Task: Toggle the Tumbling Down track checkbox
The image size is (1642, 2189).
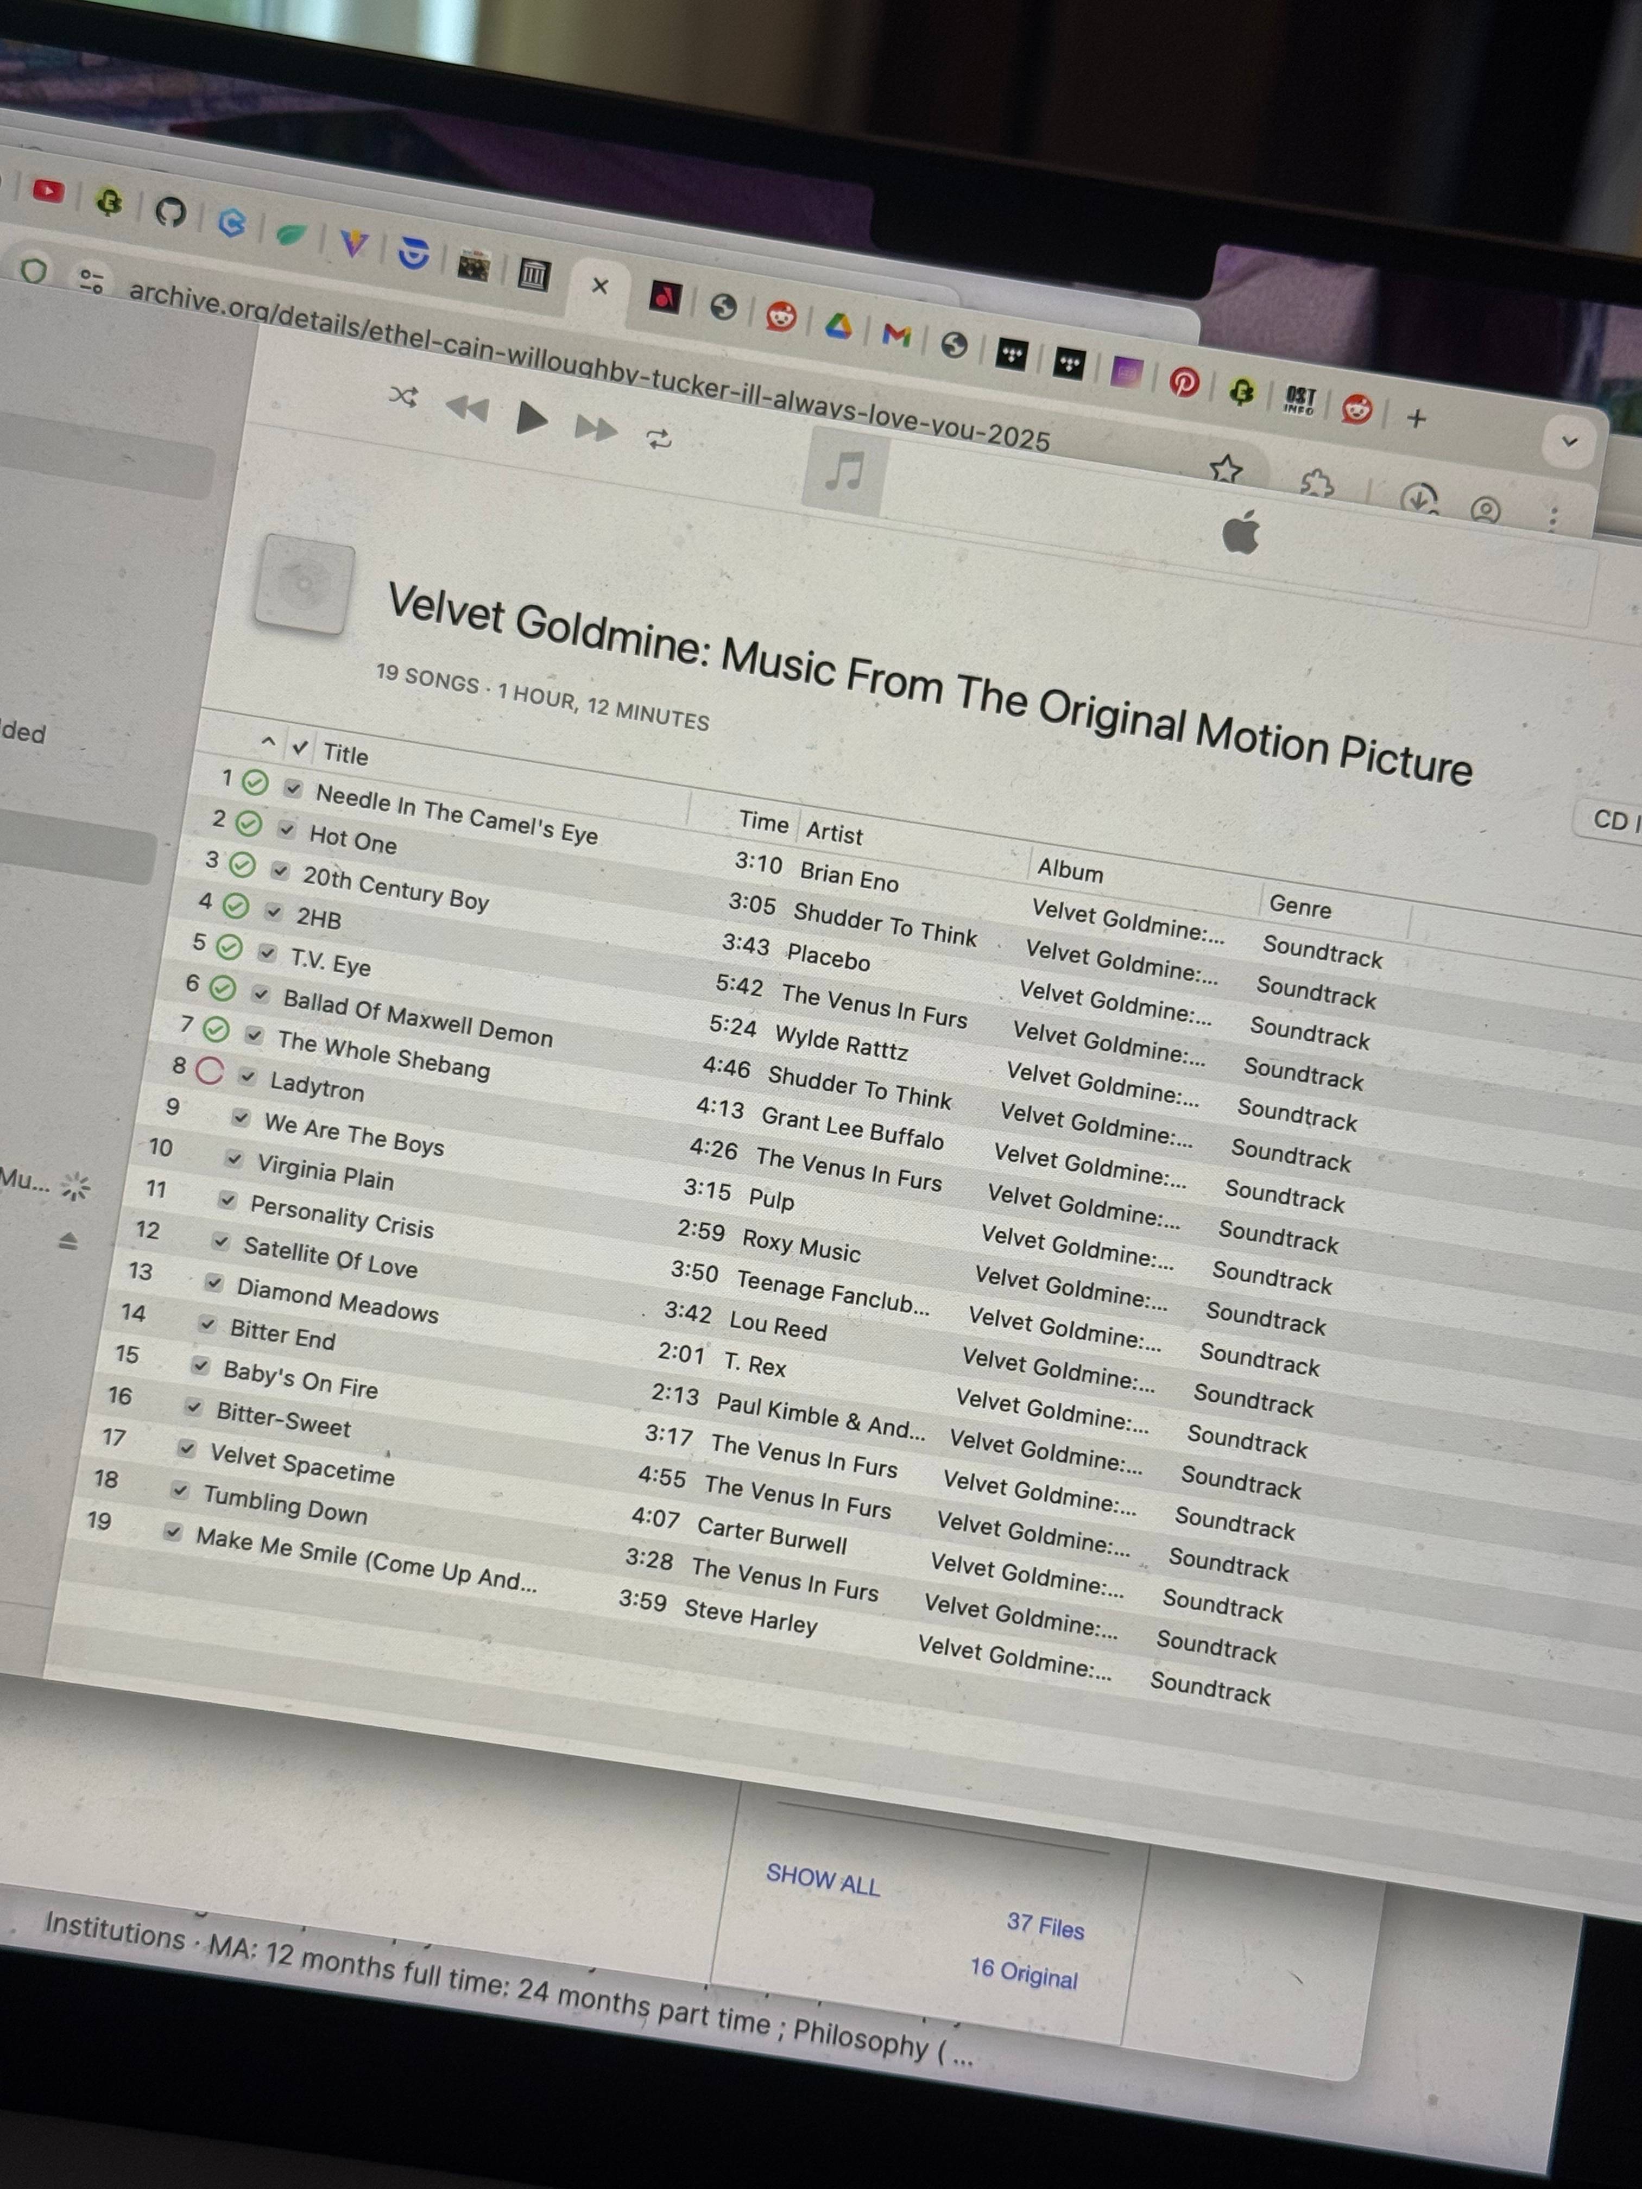Action: pyautogui.click(x=180, y=1490)
